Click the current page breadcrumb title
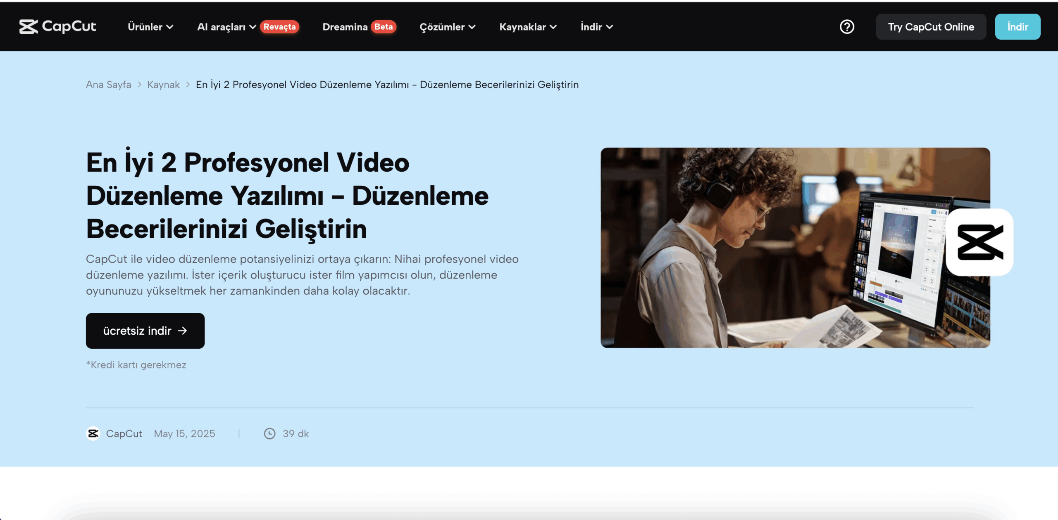Viewport: 1058px width, 520px height. pos(387,85)
